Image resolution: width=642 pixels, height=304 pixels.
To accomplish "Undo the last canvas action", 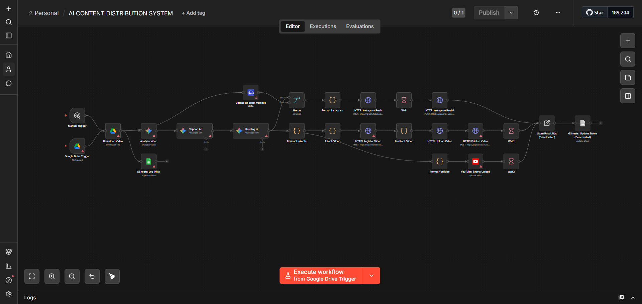I will pos(92,276).
